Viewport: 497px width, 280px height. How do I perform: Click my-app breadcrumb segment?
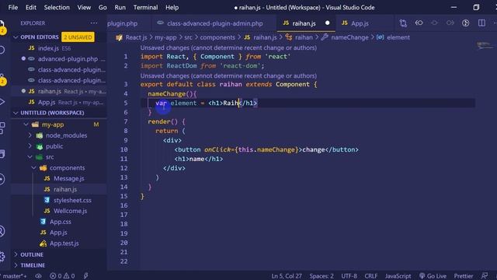pyautogui.click(x=165, y=37)
